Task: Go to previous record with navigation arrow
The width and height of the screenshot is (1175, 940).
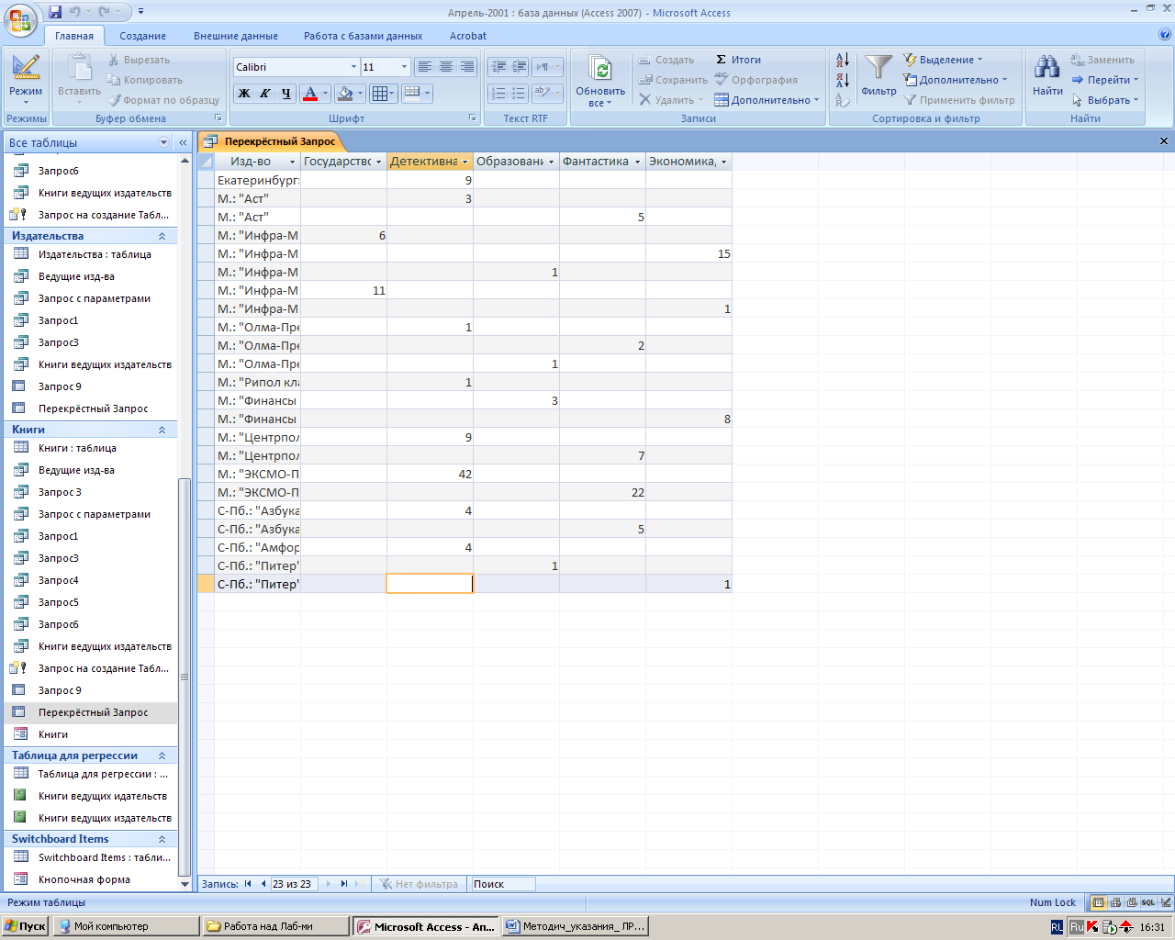Action: 263,884
